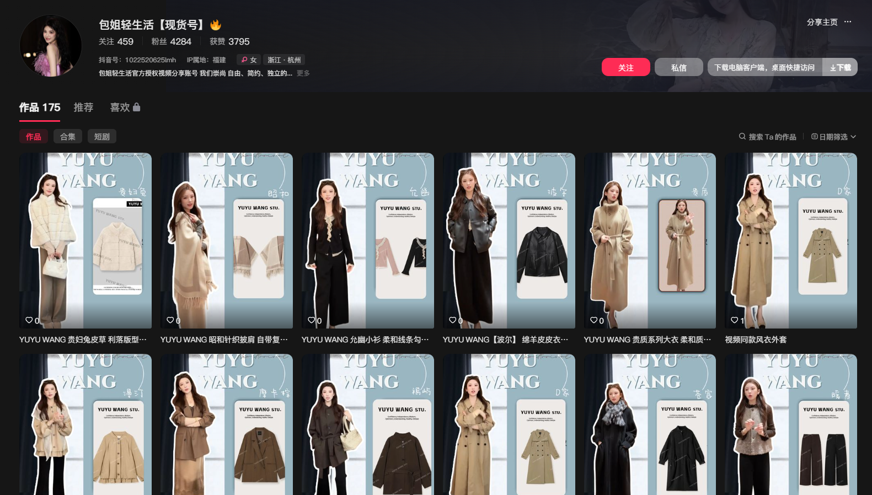Click the heart icon on 【波尔】绵羊皮皮衣 video

tap(453, 320)
